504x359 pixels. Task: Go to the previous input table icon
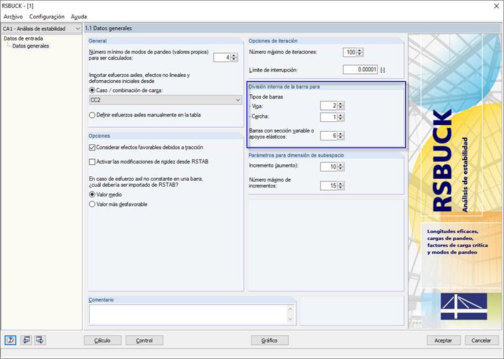[26, 340]
